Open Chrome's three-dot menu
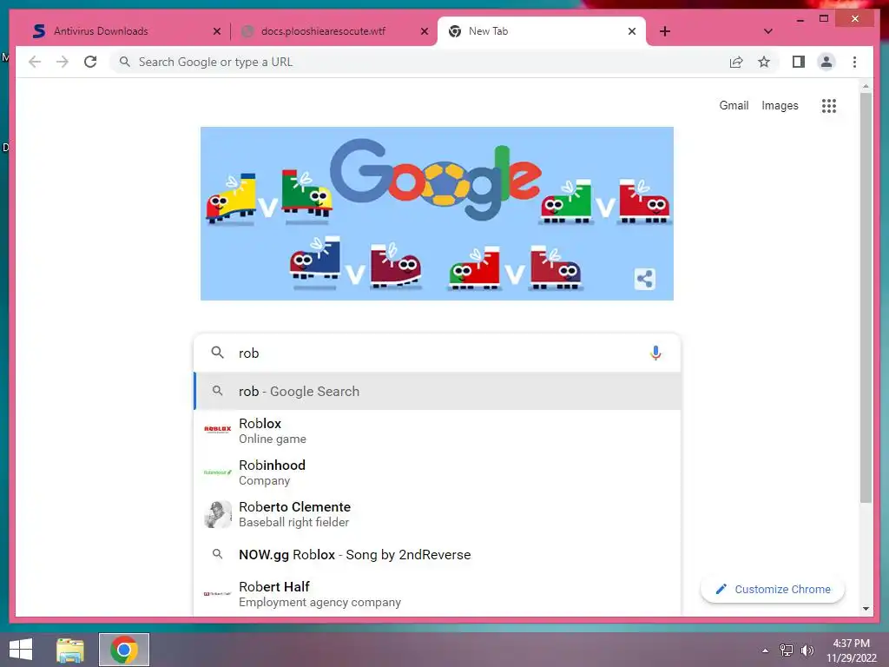Viewport: 889px width, 667px height. (854, 62)
